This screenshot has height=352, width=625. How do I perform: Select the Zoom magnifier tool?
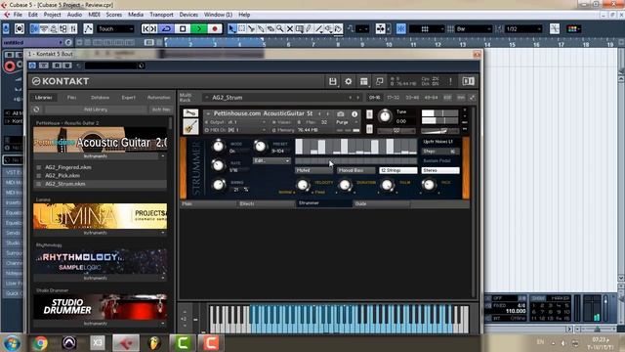click(280, 28)
